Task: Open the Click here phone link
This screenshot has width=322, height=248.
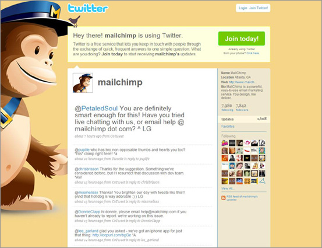Action: [x=253, y=53]
